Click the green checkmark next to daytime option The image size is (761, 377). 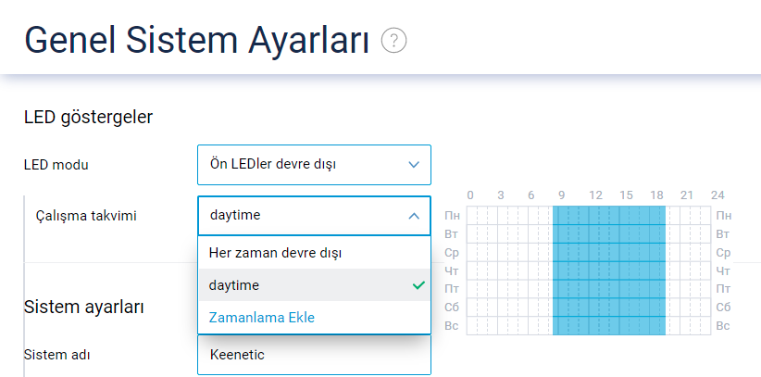(418, 285)
